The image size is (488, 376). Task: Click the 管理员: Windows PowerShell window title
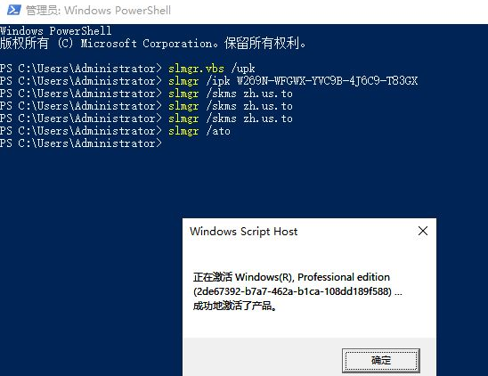[x=98, y=11]
